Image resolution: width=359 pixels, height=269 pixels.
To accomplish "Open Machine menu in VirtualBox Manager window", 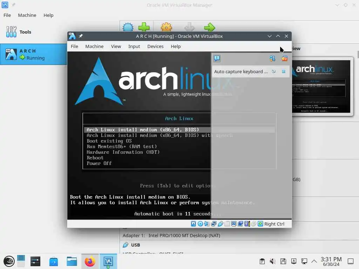I will [27, 15].
